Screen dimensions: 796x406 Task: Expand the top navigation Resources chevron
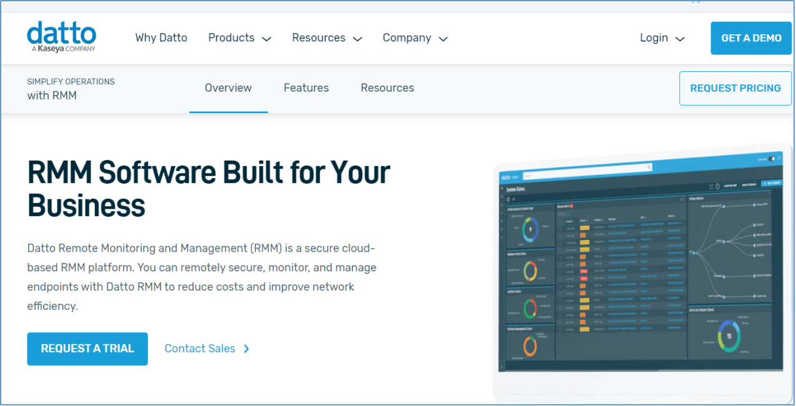(x=357, y=39)
